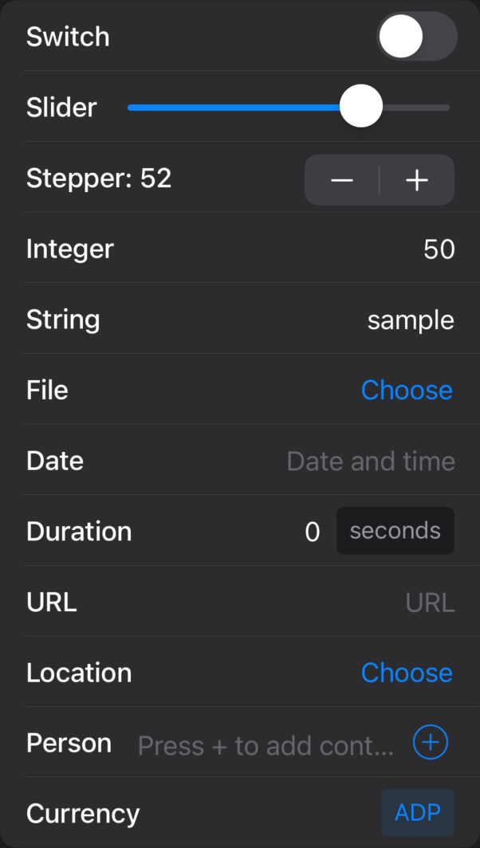480x848 pixels.
Task: Click the Slider thumb handle
Action: [x=361, y=106]
